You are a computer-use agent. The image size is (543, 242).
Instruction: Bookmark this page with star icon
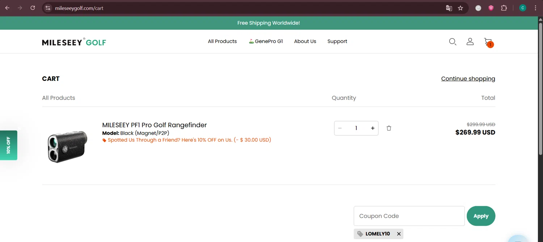[x=460, y=8]
